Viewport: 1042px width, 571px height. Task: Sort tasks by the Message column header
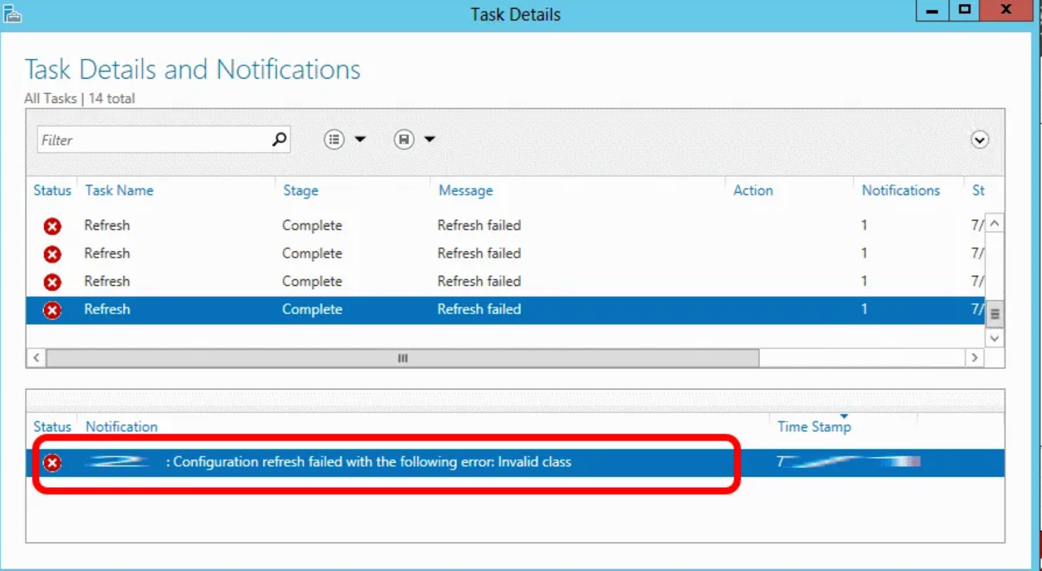tap(466, 190)
